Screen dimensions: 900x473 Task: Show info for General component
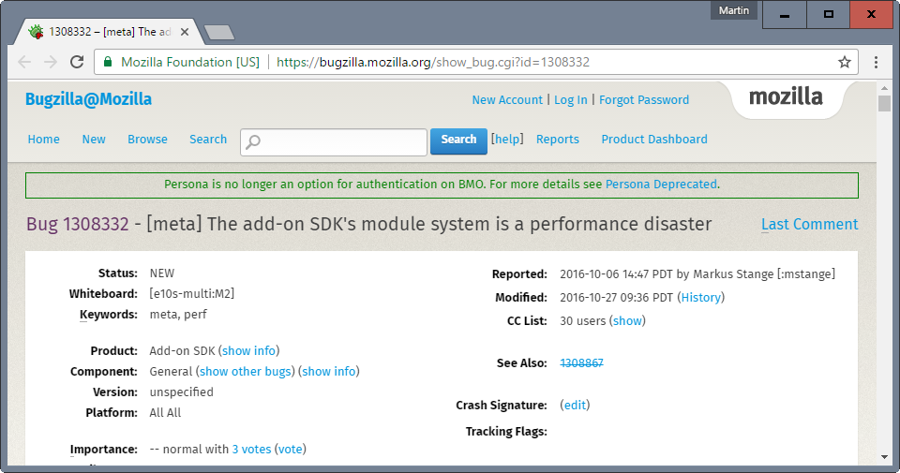(x=329, y=372)
